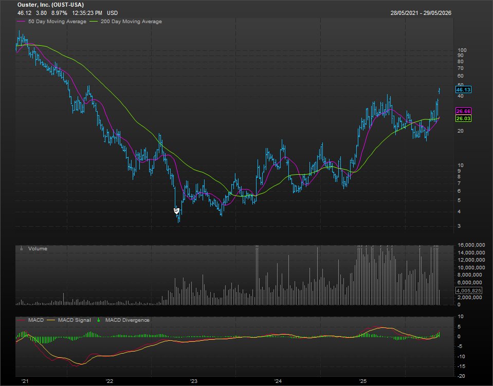This screenshot has height=386, width=493.
Task: Click the '25 year label on the time axis
Action: click(363, 381)
